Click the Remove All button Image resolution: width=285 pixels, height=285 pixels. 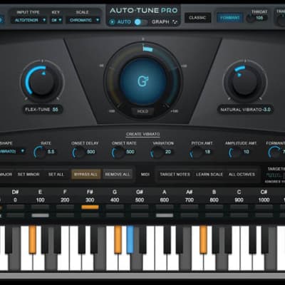(x=118, y=175)
